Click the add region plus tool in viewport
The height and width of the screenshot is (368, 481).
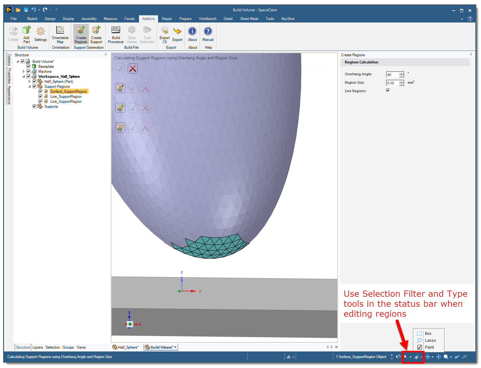(120, 108)
